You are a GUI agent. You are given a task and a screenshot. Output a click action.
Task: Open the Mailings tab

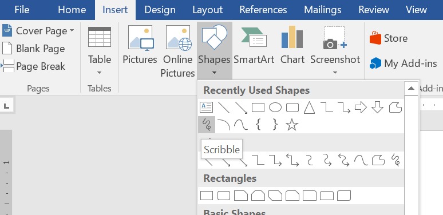(323, 10)
